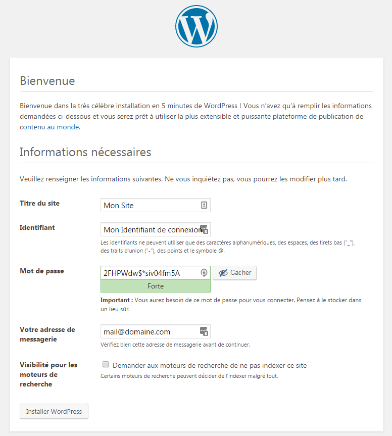Click the lock icon inside password field
Viewport: 392px width, 436px height.
tap(204, 273)
